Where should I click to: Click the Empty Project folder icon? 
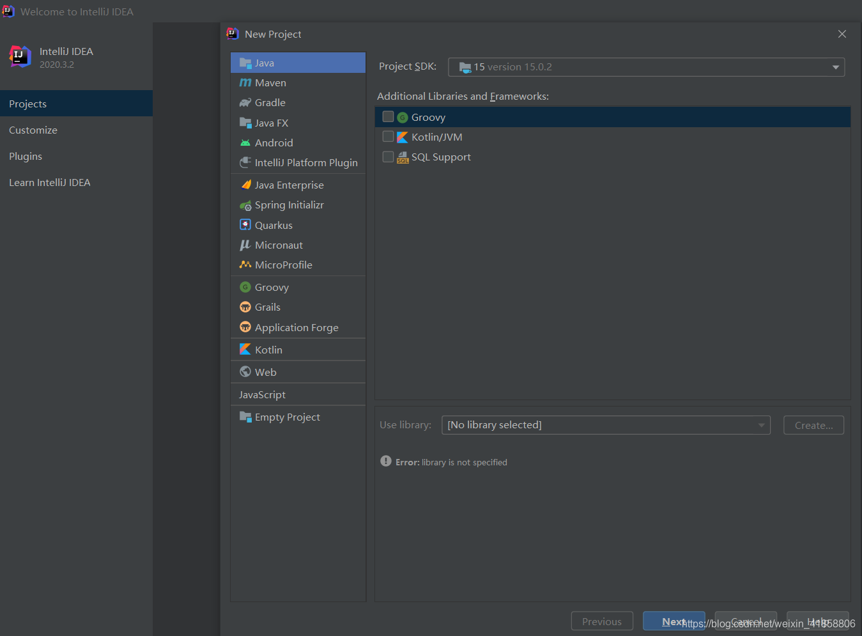click(245, 417)
